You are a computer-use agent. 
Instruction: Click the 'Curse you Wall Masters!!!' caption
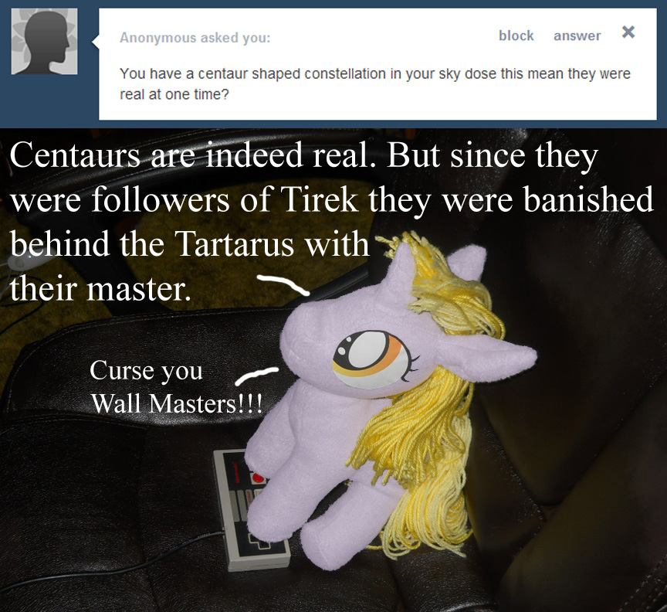pyautogui.click(x=176, y=386)
